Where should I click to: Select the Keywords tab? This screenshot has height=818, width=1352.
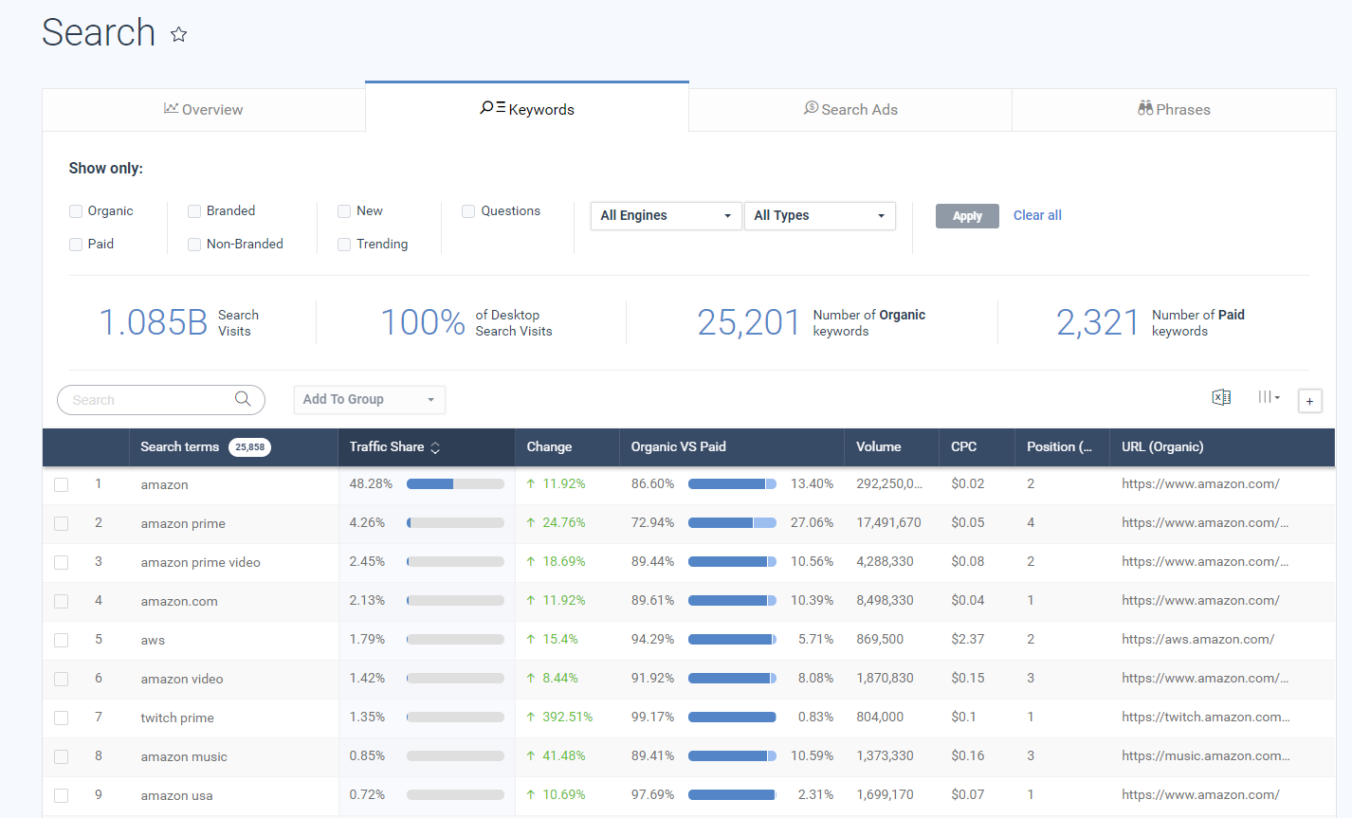[x=527, y=109]
